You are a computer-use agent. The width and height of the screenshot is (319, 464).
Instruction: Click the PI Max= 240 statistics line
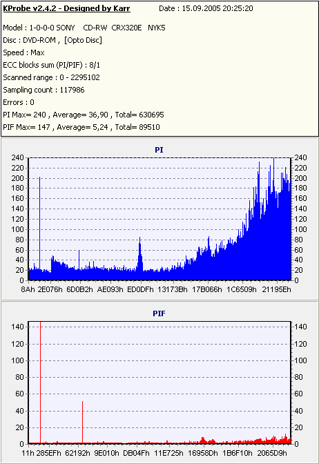pos(83,115)
